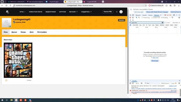
Task: Open the Windows Start button
Action: 2,100
